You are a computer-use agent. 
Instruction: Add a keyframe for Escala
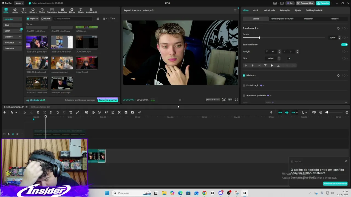click(x=344, y=37)
